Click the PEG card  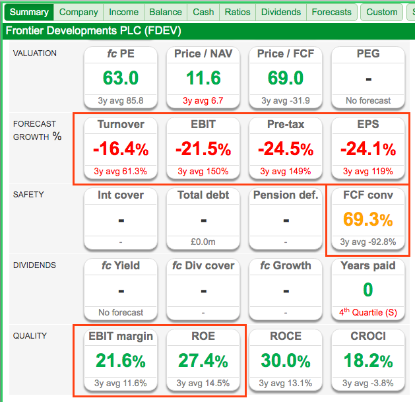[x=368, y=77]
